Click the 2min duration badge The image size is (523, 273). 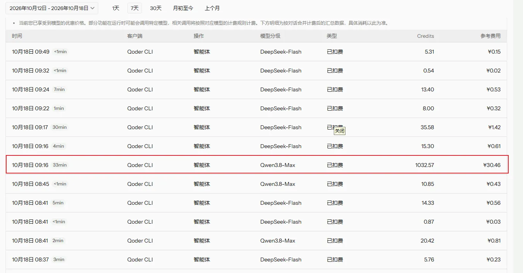click(58, 241)
